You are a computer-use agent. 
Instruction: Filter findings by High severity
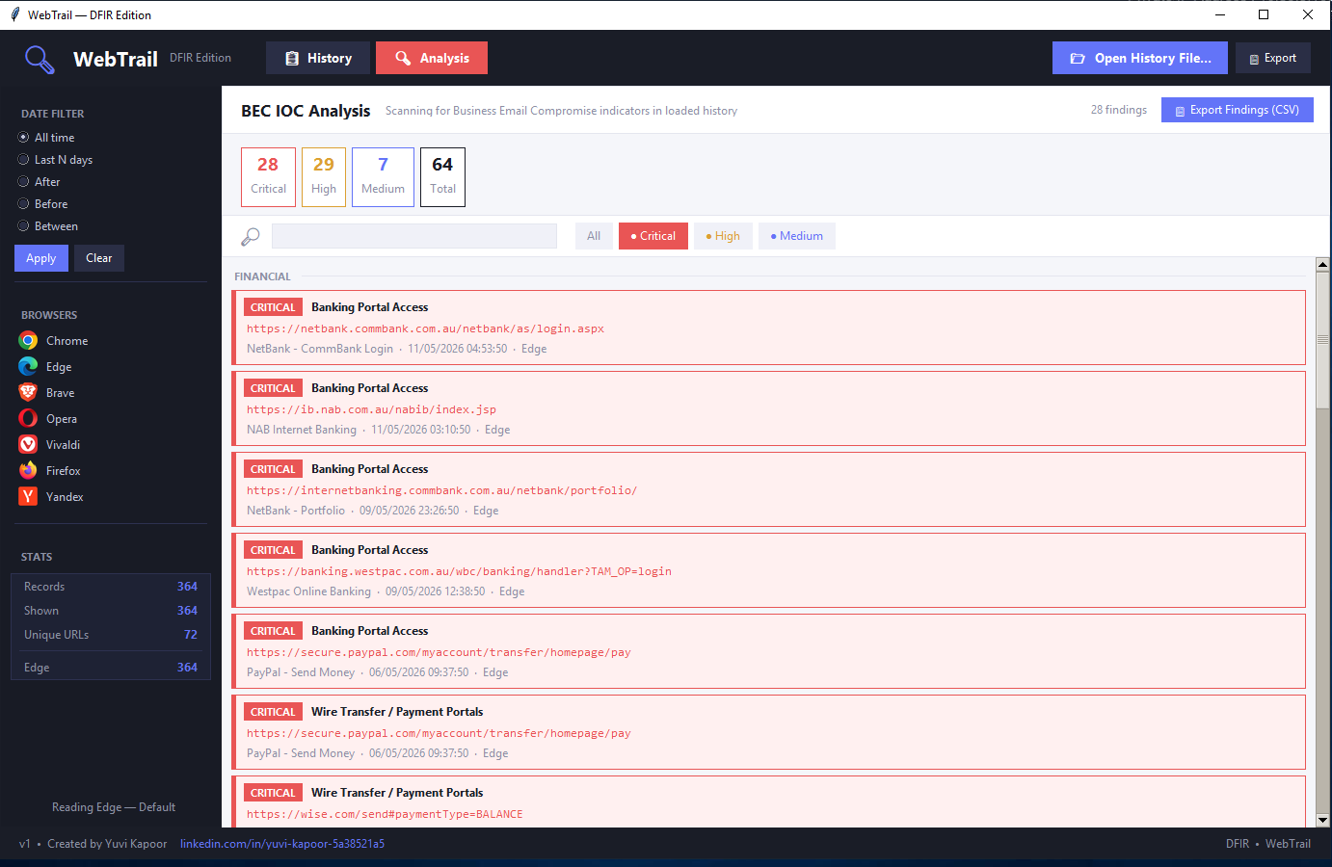[723, 236]
